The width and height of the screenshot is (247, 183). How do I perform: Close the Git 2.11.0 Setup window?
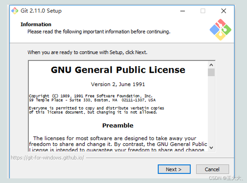[x=224, y=11]
